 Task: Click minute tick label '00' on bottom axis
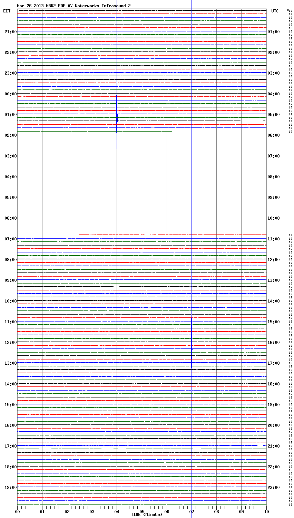coord(17,511)
